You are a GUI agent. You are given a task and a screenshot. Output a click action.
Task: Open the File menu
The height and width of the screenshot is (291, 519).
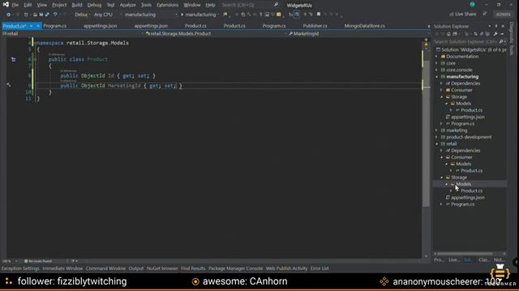[x=15, y=5]
